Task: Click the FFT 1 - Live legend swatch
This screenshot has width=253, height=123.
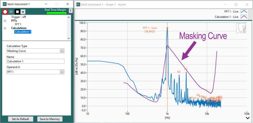Action: click(244, 12)
